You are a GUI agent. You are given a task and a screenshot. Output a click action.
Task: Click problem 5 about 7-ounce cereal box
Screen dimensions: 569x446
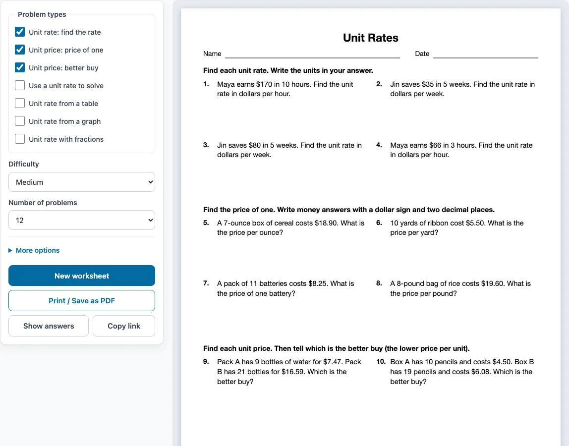[x=290, y=227]
